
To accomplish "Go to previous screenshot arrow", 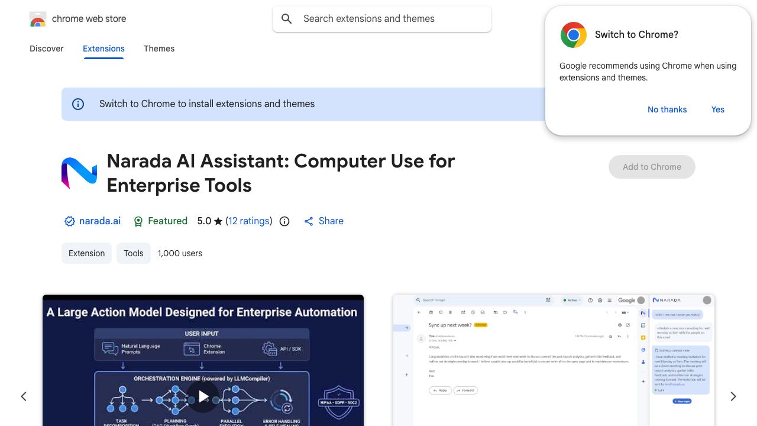I will coord(24,396).
